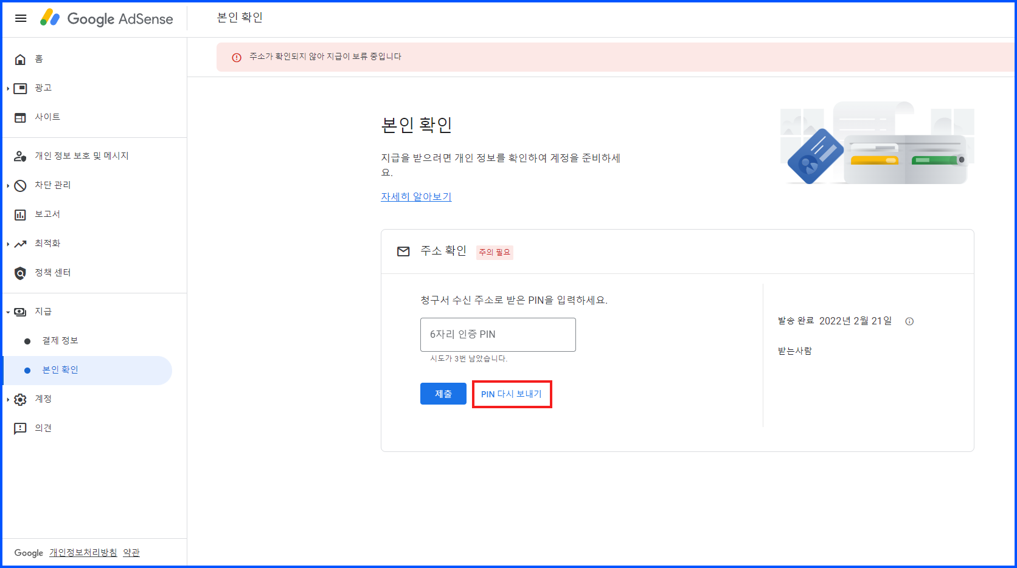Click the 지급 payments money icon
The image size is (1017, 568).
click(x=20, y=312)
